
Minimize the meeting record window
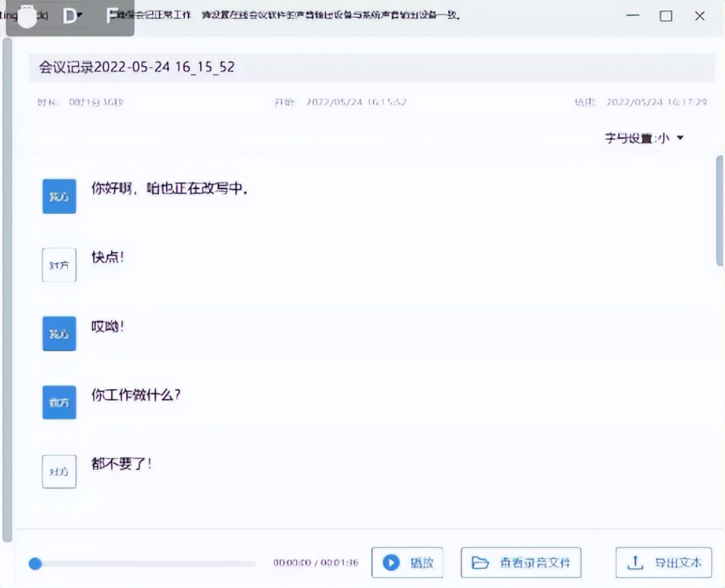pyautogui.click(x=633, y=16)
